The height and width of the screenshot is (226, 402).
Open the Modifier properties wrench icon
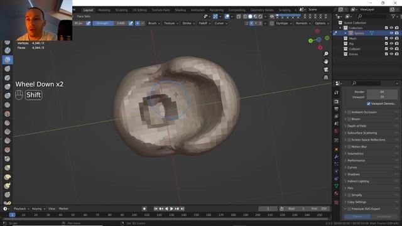pos(337,156)
